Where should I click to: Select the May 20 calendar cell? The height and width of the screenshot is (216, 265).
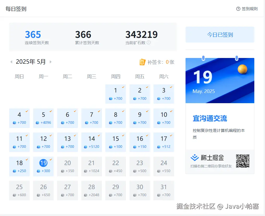click(x=67, y=166)
